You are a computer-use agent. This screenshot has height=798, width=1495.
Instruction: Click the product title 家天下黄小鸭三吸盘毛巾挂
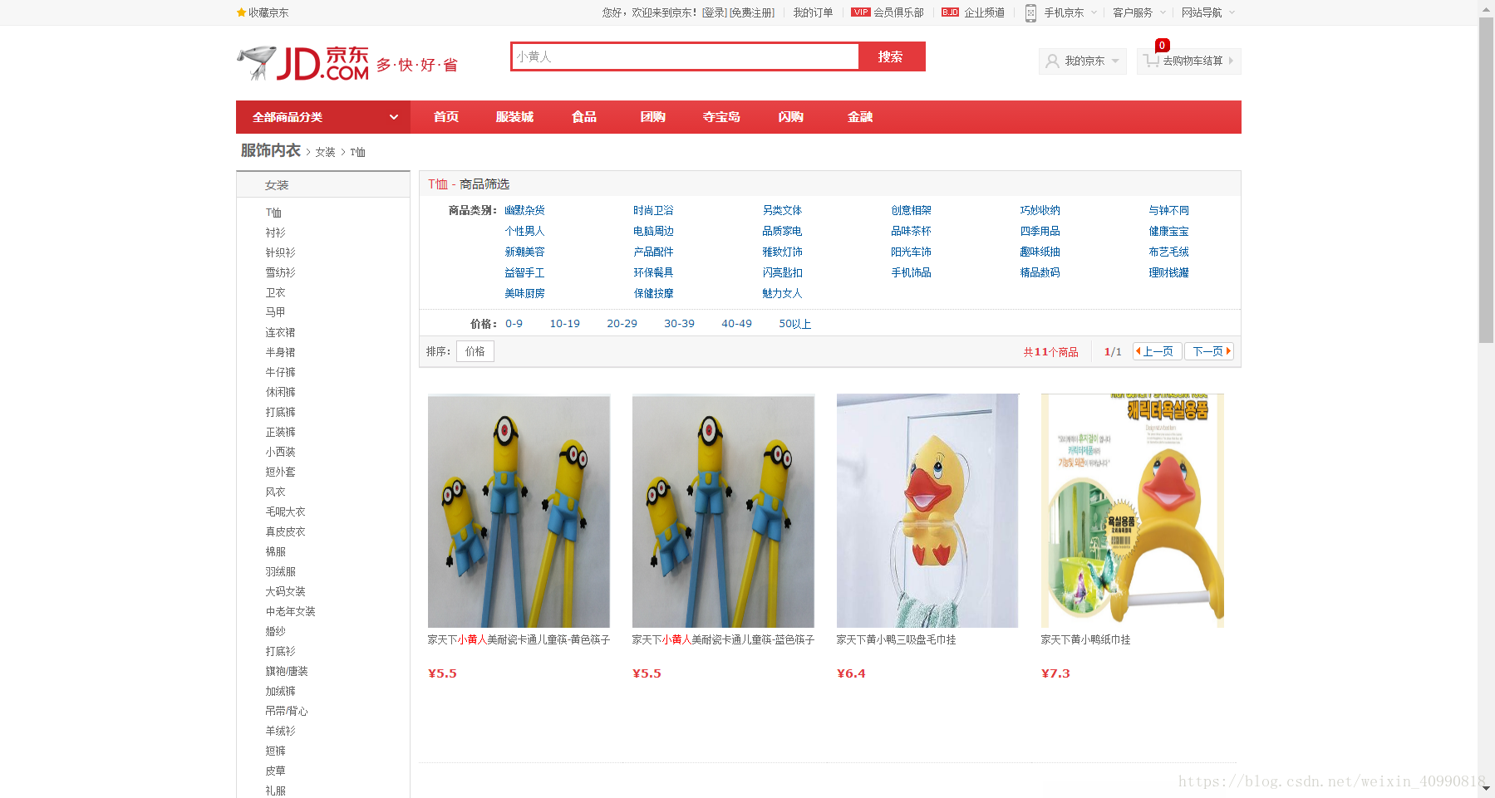coord(896,639)
